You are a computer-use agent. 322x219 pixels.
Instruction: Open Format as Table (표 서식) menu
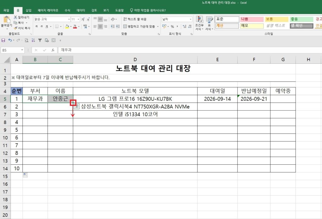coord(209,23)
